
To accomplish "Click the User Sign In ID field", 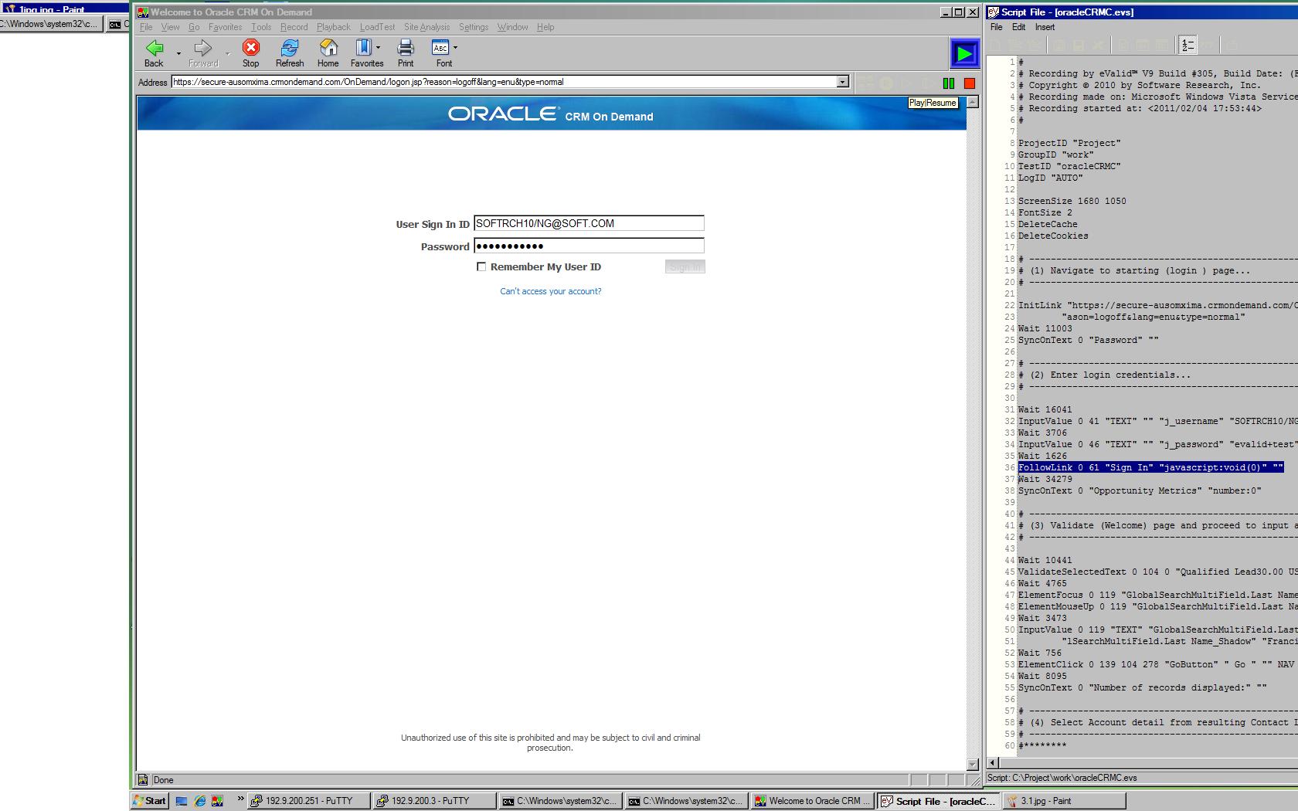I will 589,223.
